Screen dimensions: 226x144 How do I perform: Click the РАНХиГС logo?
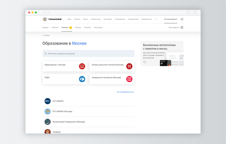pyautogui.click(x=48, y=132)
